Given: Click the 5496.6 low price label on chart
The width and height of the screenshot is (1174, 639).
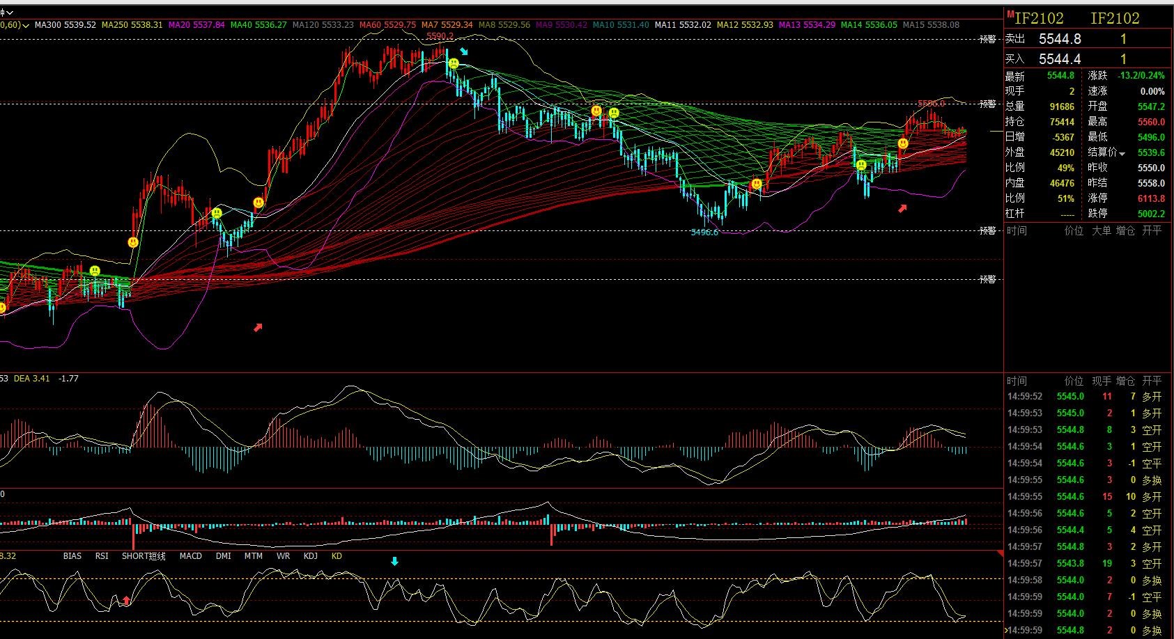Looking at the screenshot, I should [704, 232].
